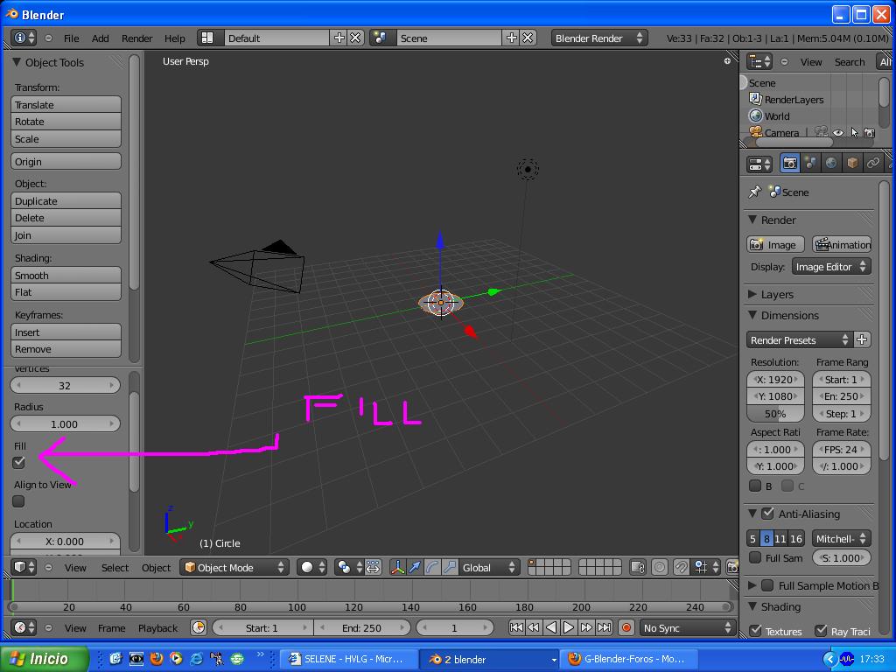Enable the Align to View checkbox

click(x=19, y=501)
